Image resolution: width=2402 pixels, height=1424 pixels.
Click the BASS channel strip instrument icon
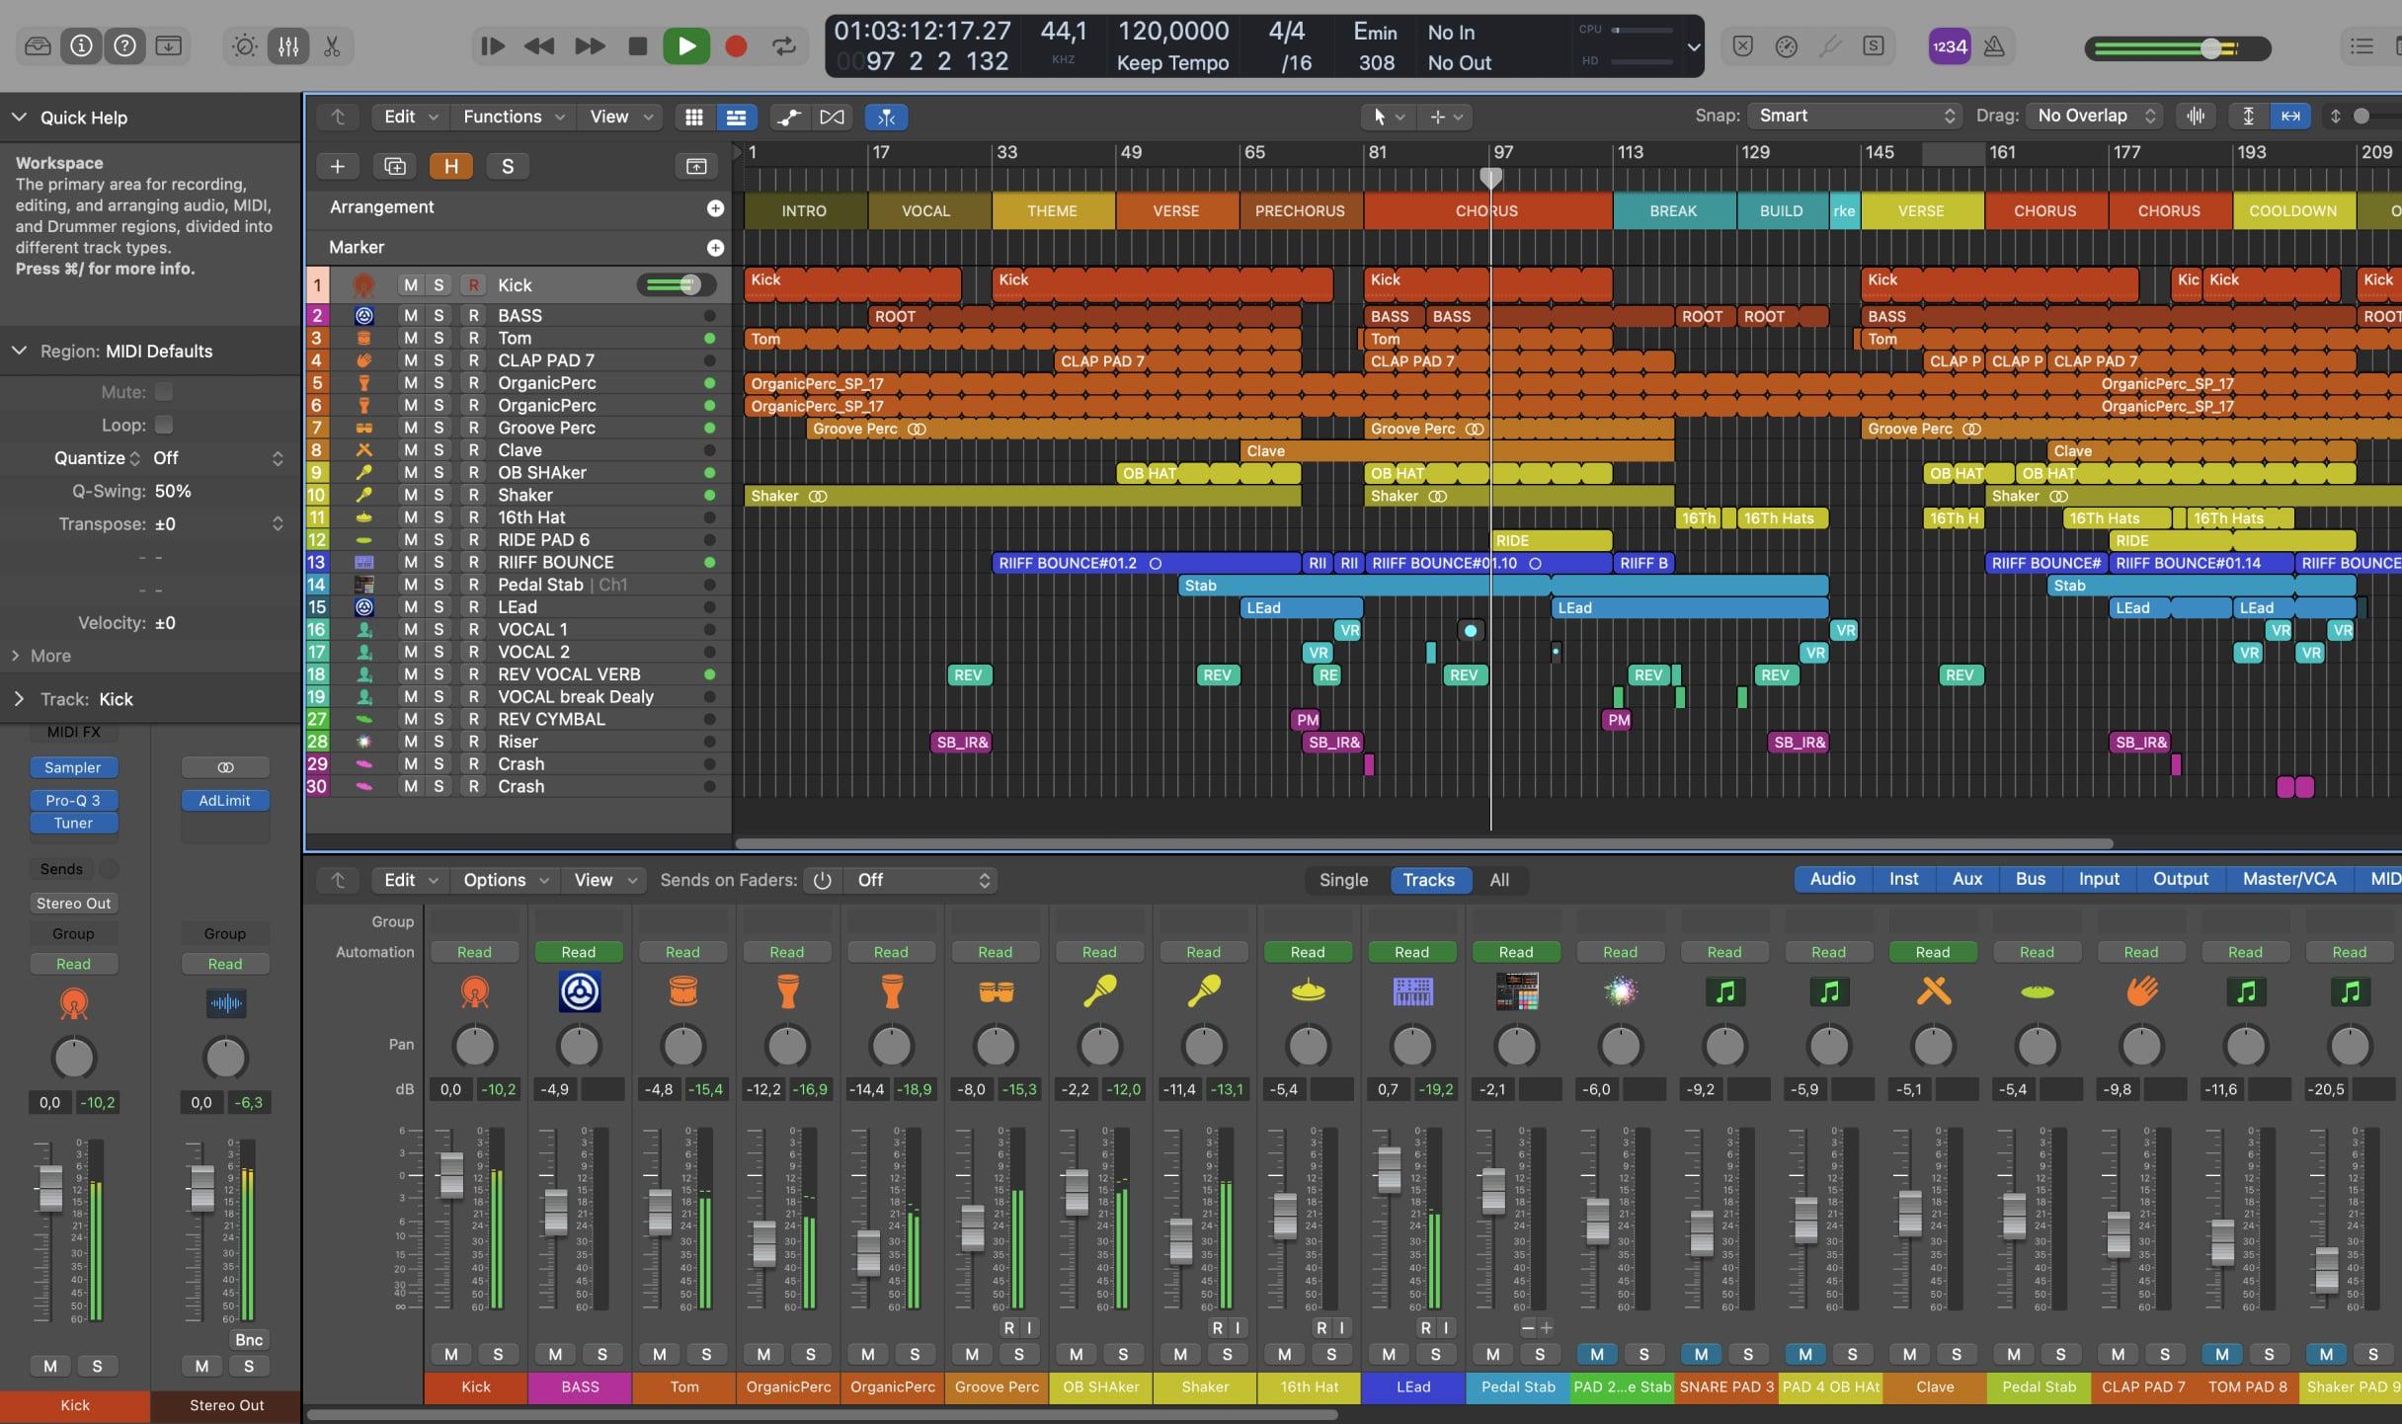(579, 990)
